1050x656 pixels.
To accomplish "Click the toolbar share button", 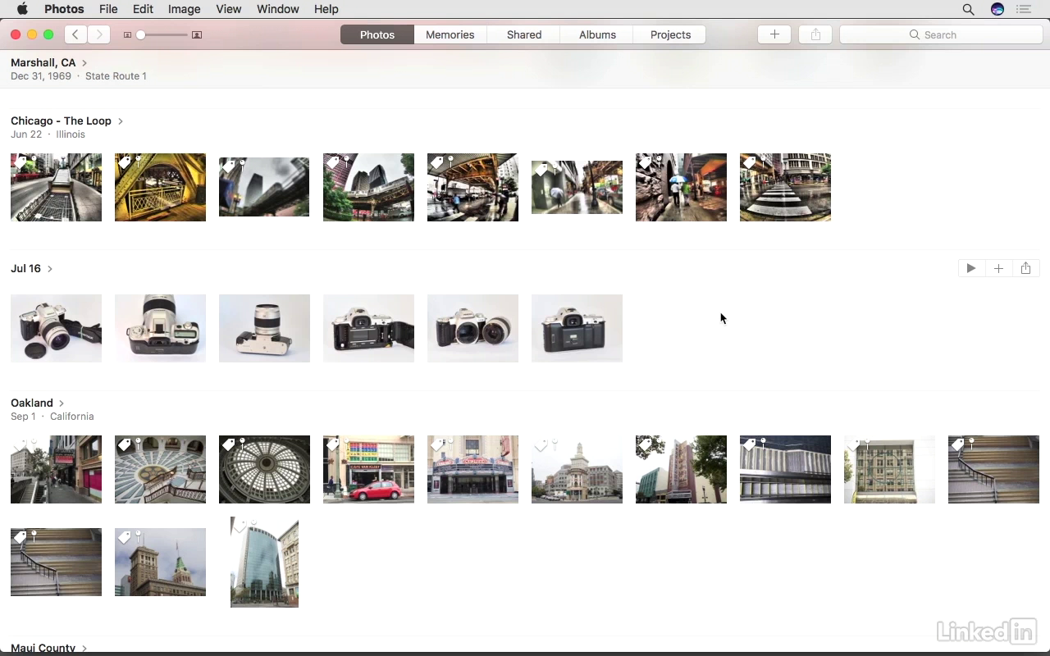I will [815, 34].
